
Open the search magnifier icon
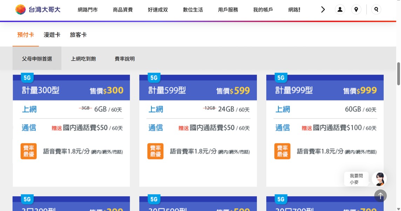click(376, 9)
